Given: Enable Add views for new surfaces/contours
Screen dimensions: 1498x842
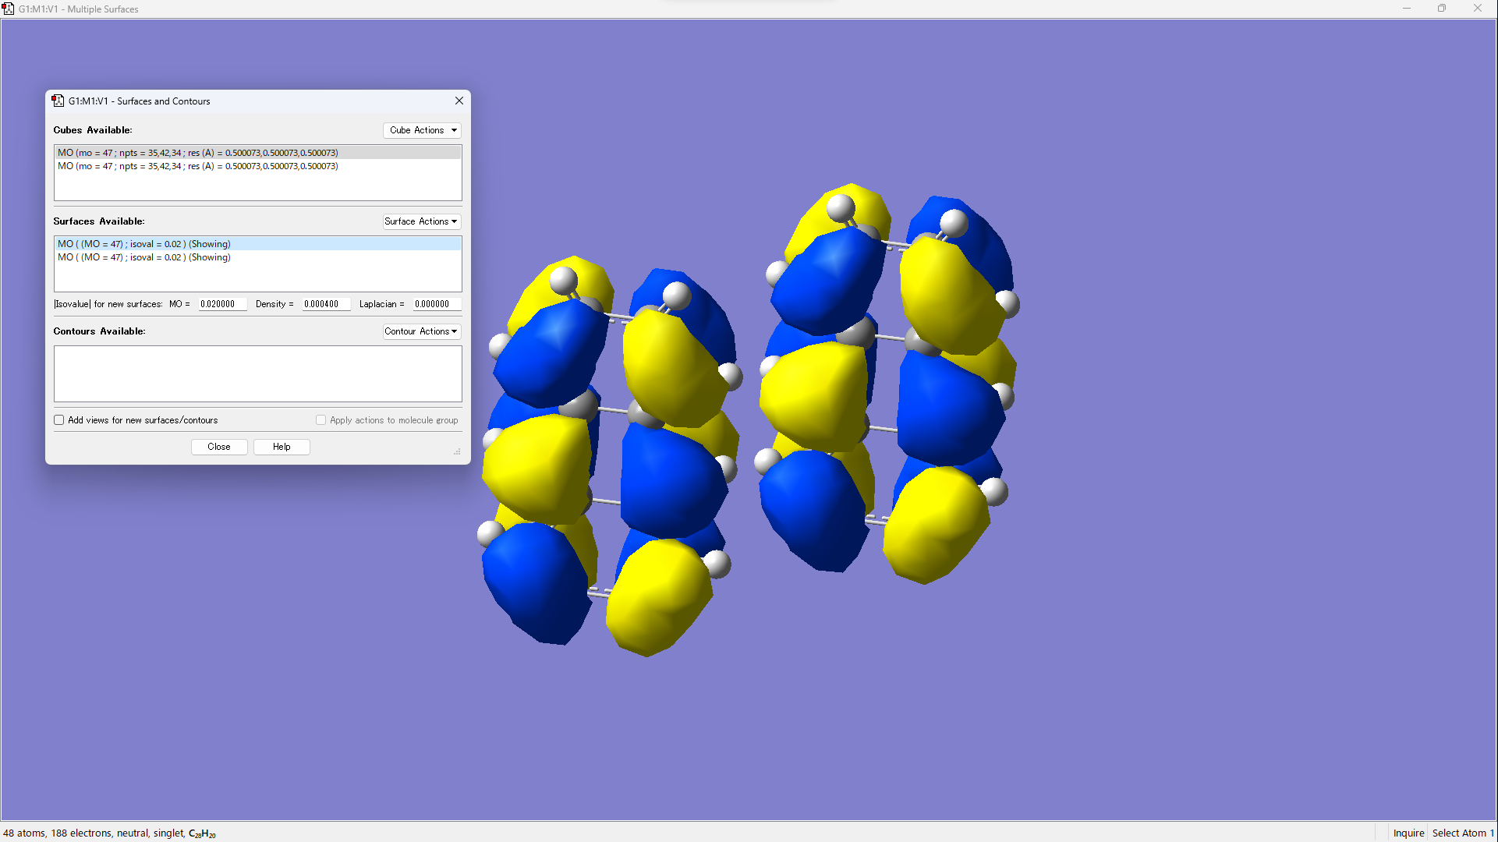Looking at the screenshot, I should 59,420.
